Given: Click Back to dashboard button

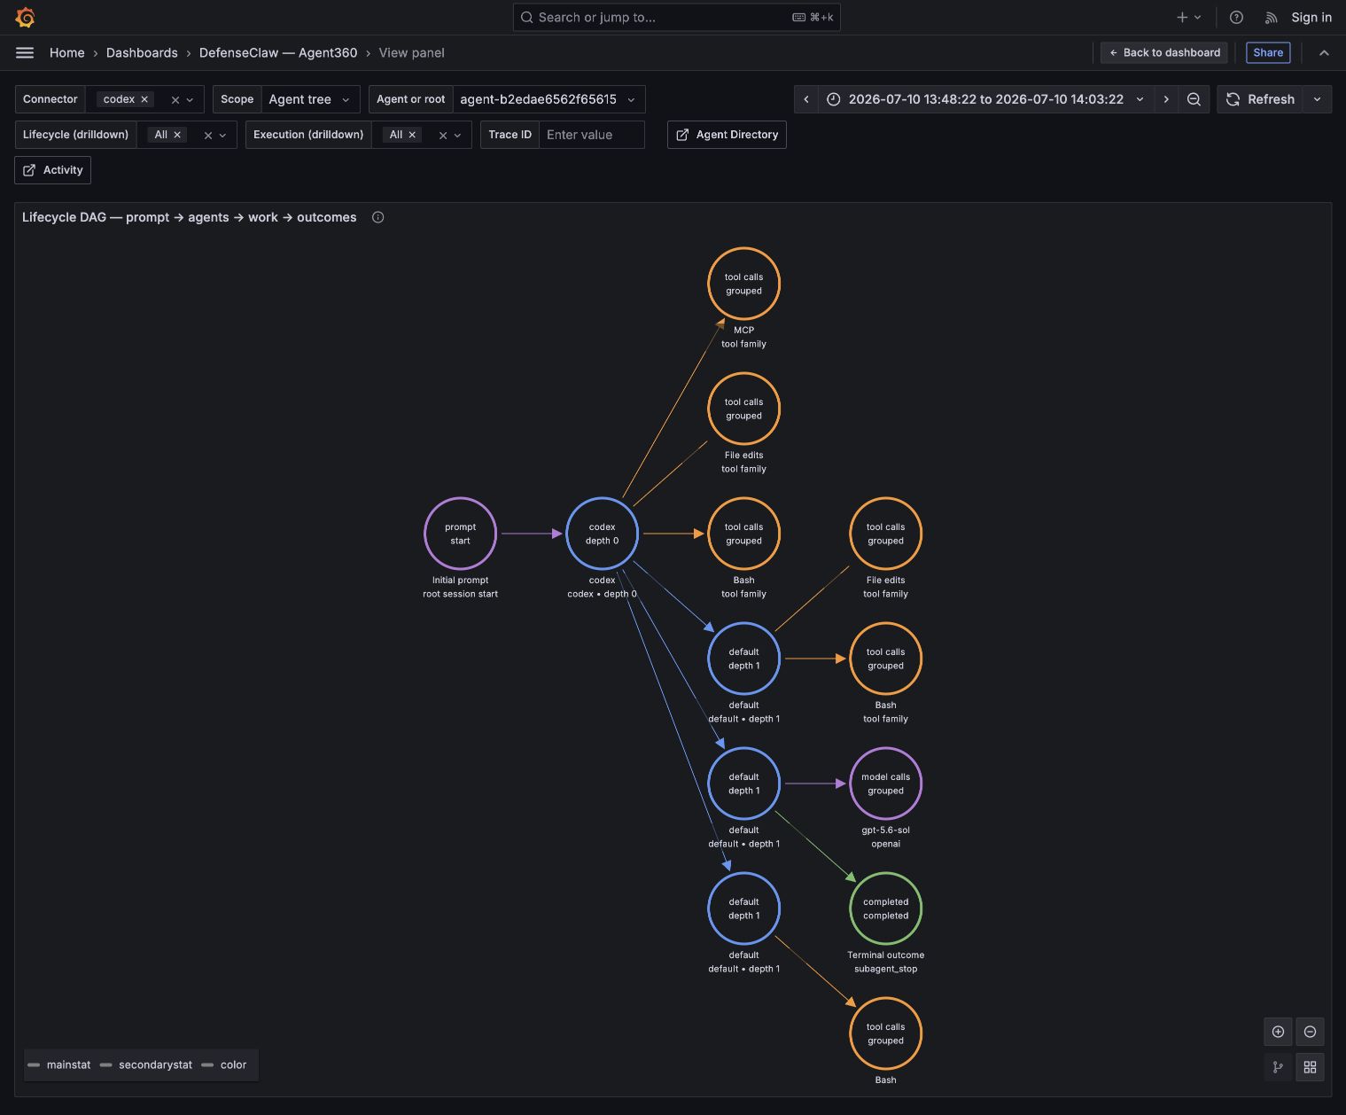Looking at the screenshot, I should pyautogui.click(x=1163, y=52).
